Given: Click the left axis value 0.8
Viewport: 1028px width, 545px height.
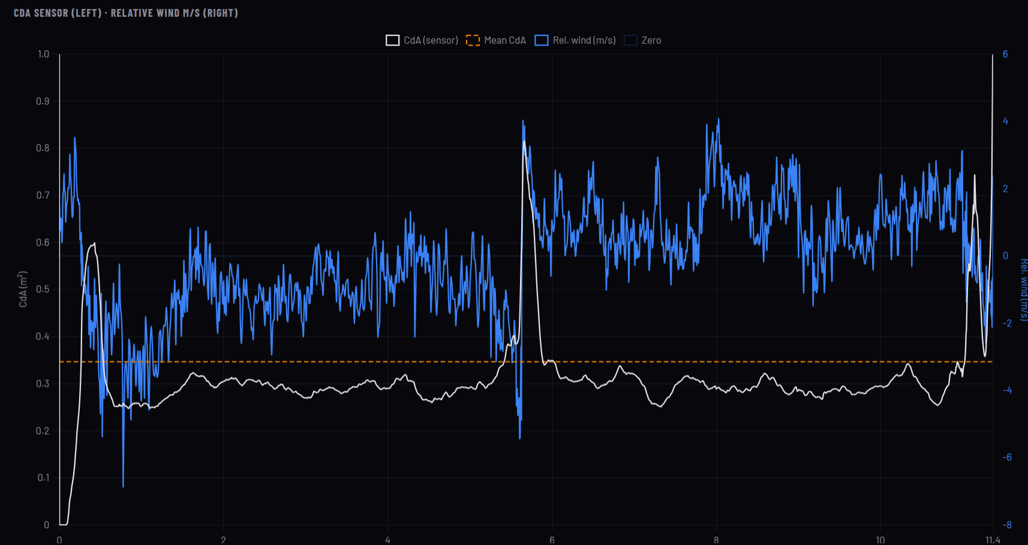Looking at the screenshot, I should (43, 148).
